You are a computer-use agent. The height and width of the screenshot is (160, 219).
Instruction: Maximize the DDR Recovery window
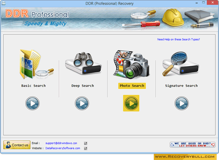click(203, 3)
